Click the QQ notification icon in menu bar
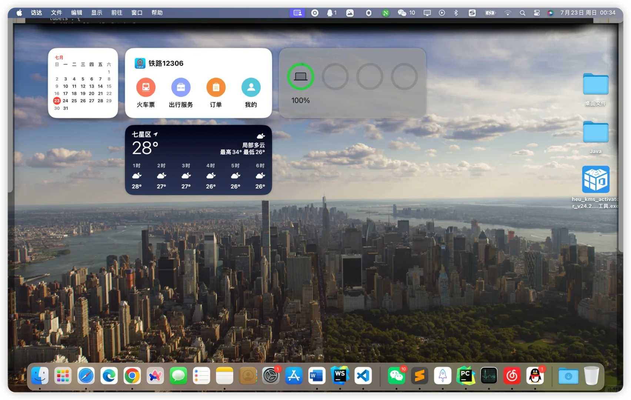The width and height of the screenshot is (631, 400). point(331,13)
